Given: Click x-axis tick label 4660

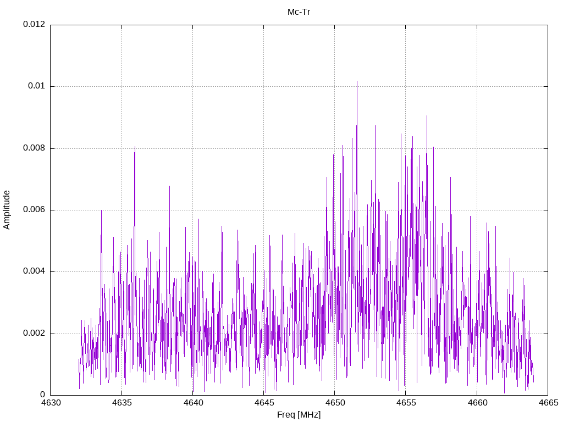Looking at the screenshot, I should tap(477, 403).
